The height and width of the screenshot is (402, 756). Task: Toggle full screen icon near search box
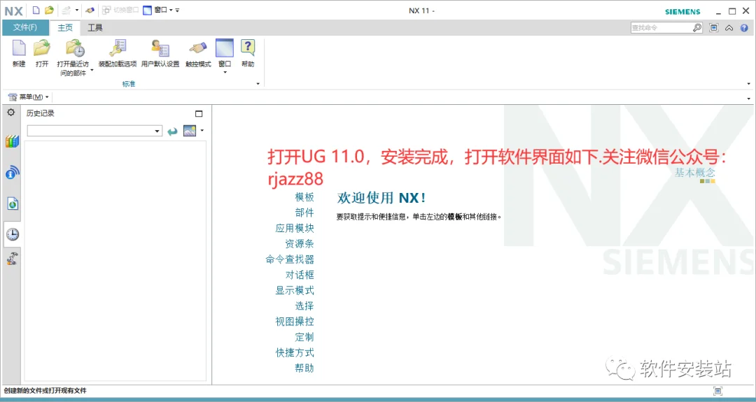[x=713, y=28]
